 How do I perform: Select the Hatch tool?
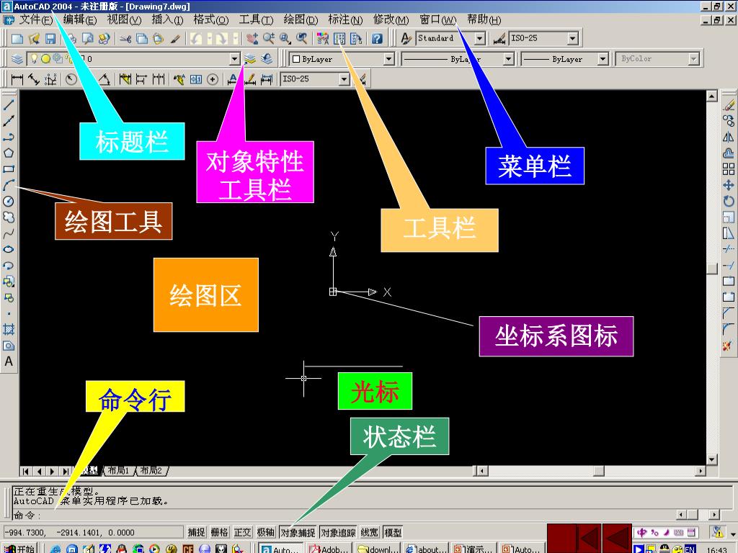click(x=9, y=329)
